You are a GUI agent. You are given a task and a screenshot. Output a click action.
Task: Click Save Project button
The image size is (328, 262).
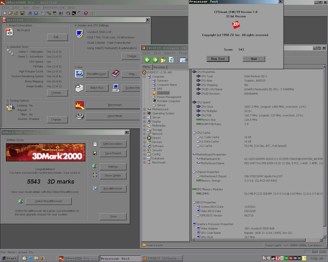point(113,154)
